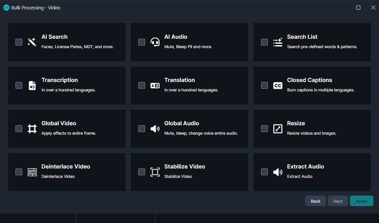Enable the Translation checkbox
Image resolution: width=379 pixels, height=223 pixels.
pos(142,85)
